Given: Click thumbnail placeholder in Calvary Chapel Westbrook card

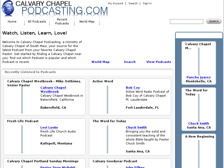Looking at the screenshot, I should pos(22,100).
